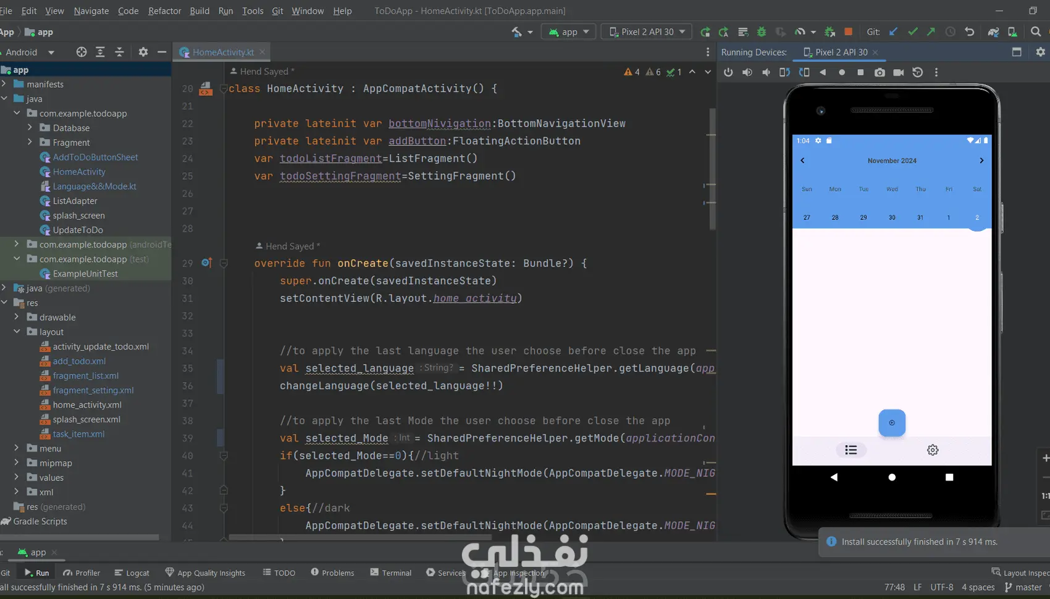1050x599 pixels.
Task: Open Pixel 2 API 30 device dropdown
Action: [646, 31]
